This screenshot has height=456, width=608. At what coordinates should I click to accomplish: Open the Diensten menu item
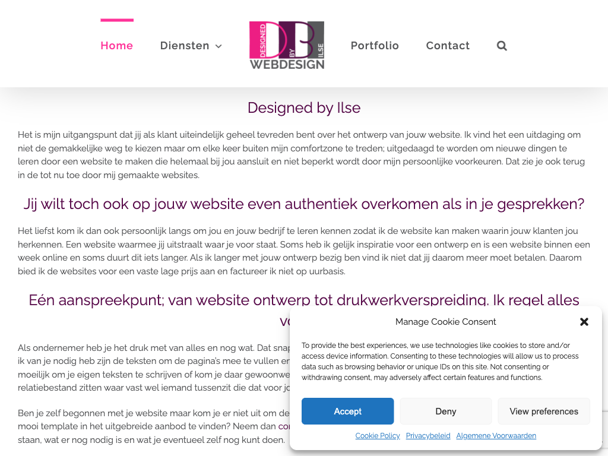[x=185, y=46]
